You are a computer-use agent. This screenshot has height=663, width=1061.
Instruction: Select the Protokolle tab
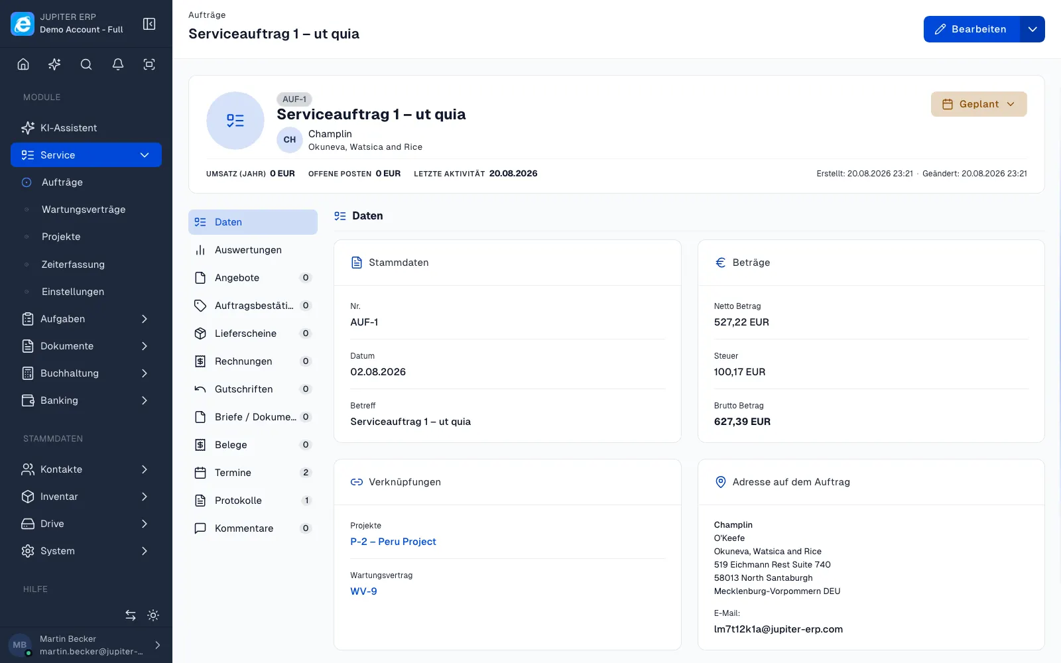coord(253,501)
